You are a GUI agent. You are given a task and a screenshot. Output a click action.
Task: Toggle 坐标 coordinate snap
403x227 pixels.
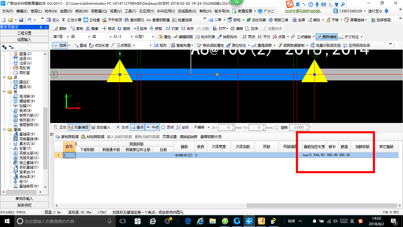(x=182, y=127)
